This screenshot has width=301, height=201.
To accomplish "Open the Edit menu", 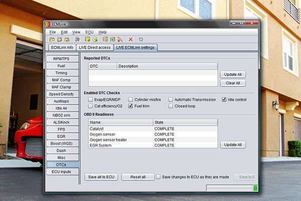I will pos(64,32).
